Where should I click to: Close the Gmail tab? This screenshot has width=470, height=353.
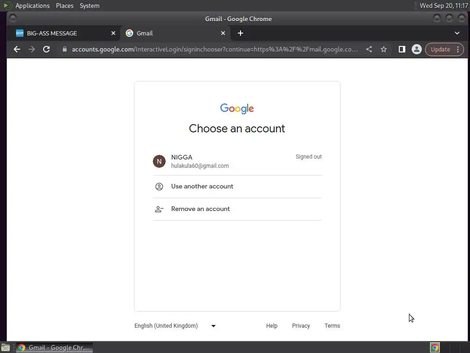pos(223,33)
